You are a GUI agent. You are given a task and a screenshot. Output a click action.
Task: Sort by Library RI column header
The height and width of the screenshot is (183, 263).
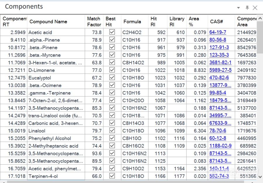click(x=177, y=21)
